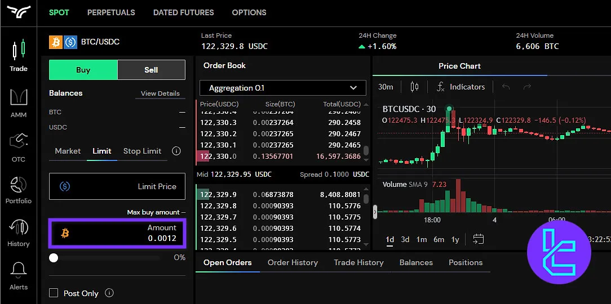Click the Last Price 122,329.8 USDC value
This screenshot has height=304, width=611.
tap(234, 46)
